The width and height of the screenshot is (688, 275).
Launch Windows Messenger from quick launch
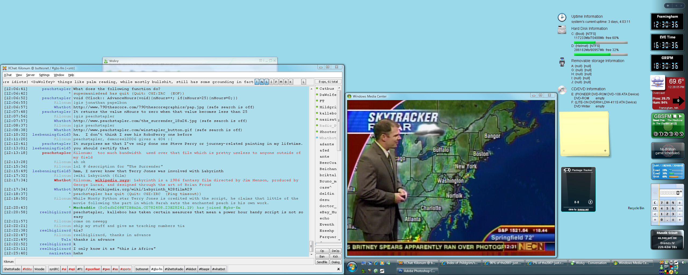[388, 263]
